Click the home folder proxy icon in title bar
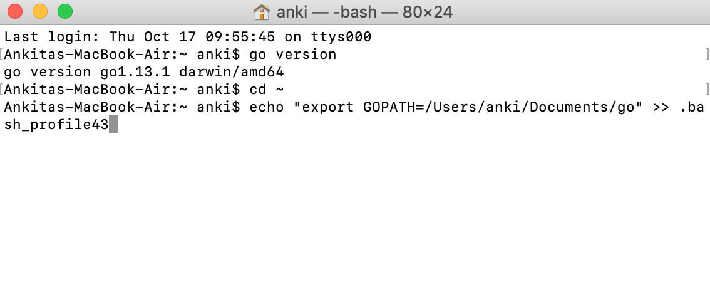Image resolution: width=710 pixels, height=287 pixels. point(261,12)
